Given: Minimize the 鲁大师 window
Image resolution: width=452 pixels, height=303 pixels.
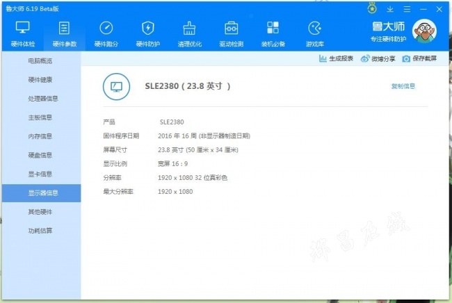Looking at the screenshot, I should pos(423,9).
